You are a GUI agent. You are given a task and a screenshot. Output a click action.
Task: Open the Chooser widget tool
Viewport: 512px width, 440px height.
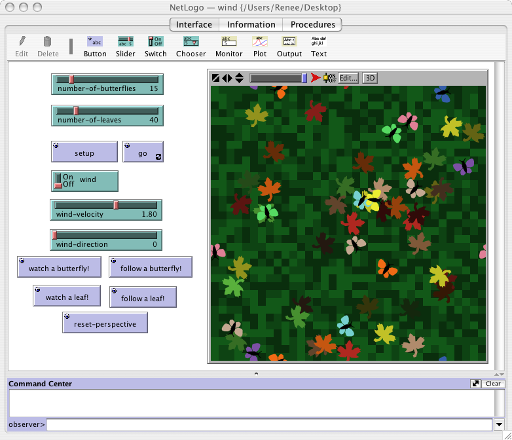coord(191,46)
